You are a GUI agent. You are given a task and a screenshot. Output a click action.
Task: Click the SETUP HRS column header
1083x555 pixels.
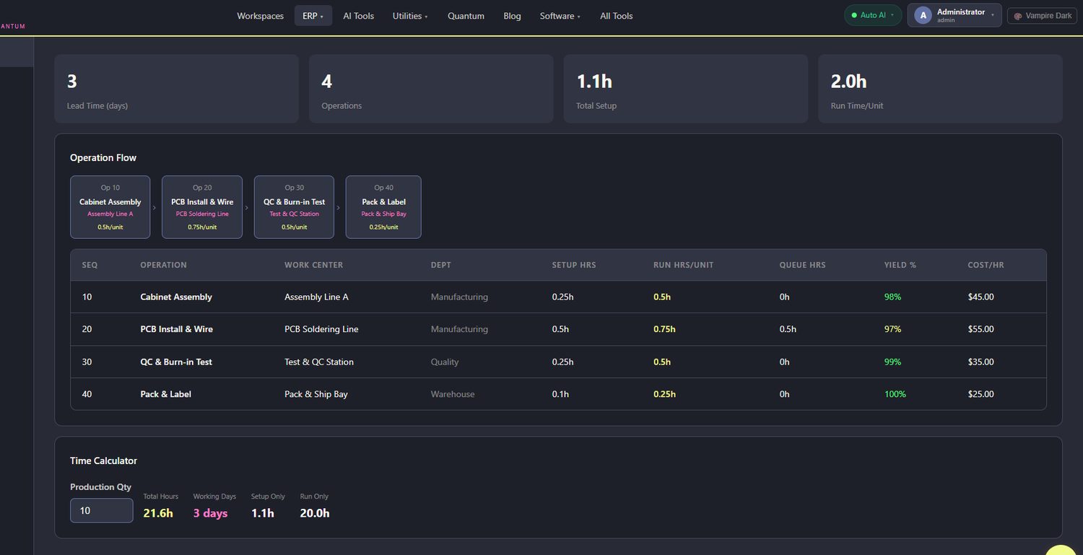pyautogui.click(x=574, y=265)
